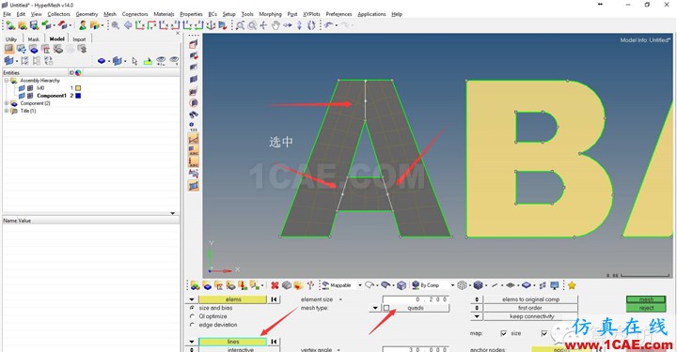This screenshot has height=352, width=677.
Task: Switch to the Utility tab
Action: 11,39
